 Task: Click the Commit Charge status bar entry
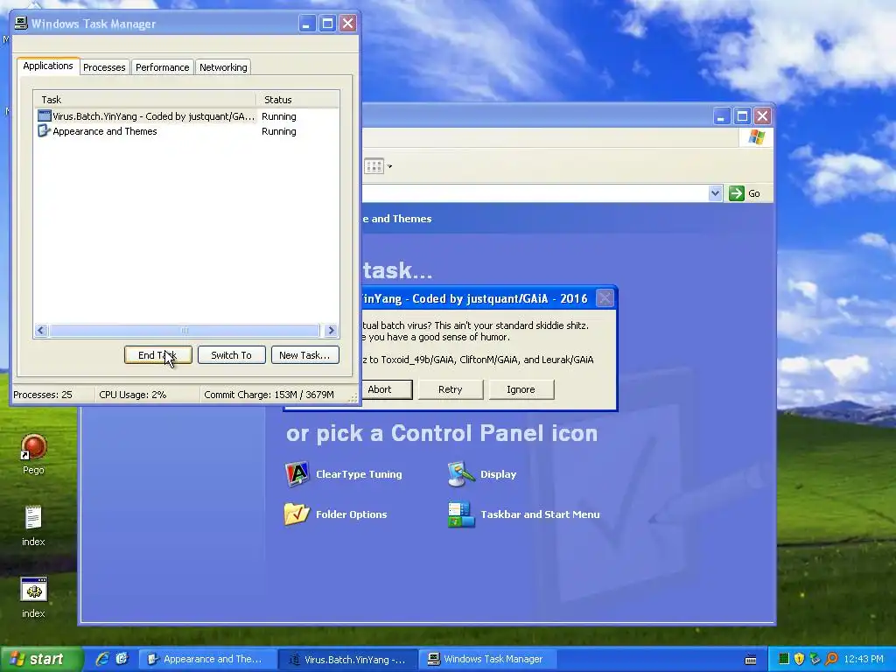point(269,395)
